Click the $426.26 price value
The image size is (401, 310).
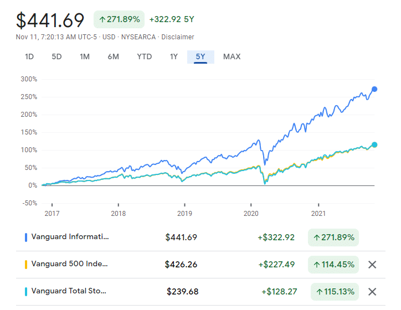tap(181, 265)
